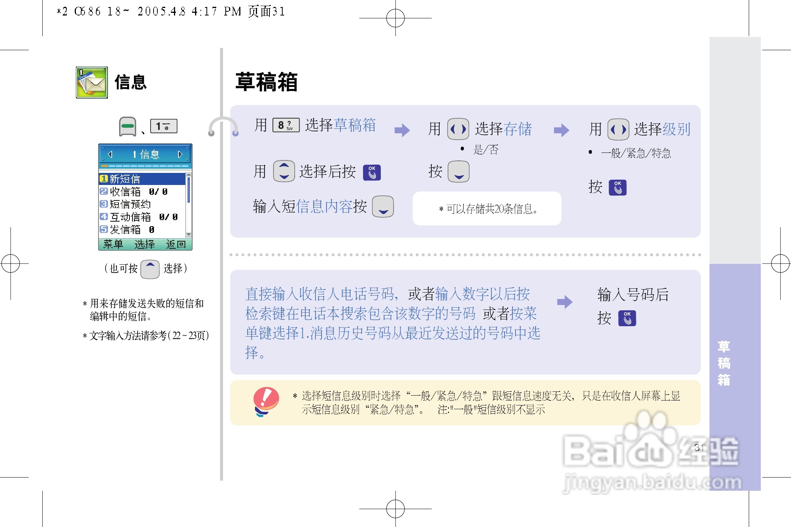This screenshot has height=527, width=791.
Task: Click down key after 输入短信息内容按
Action: 383,207
